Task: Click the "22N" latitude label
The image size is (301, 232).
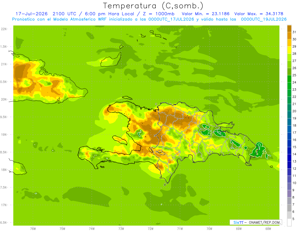Action: [4, 29]
